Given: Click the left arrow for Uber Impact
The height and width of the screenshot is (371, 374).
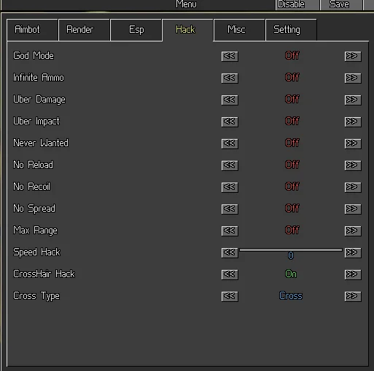Looking at the screenshot, I should [x=230, y=121].
